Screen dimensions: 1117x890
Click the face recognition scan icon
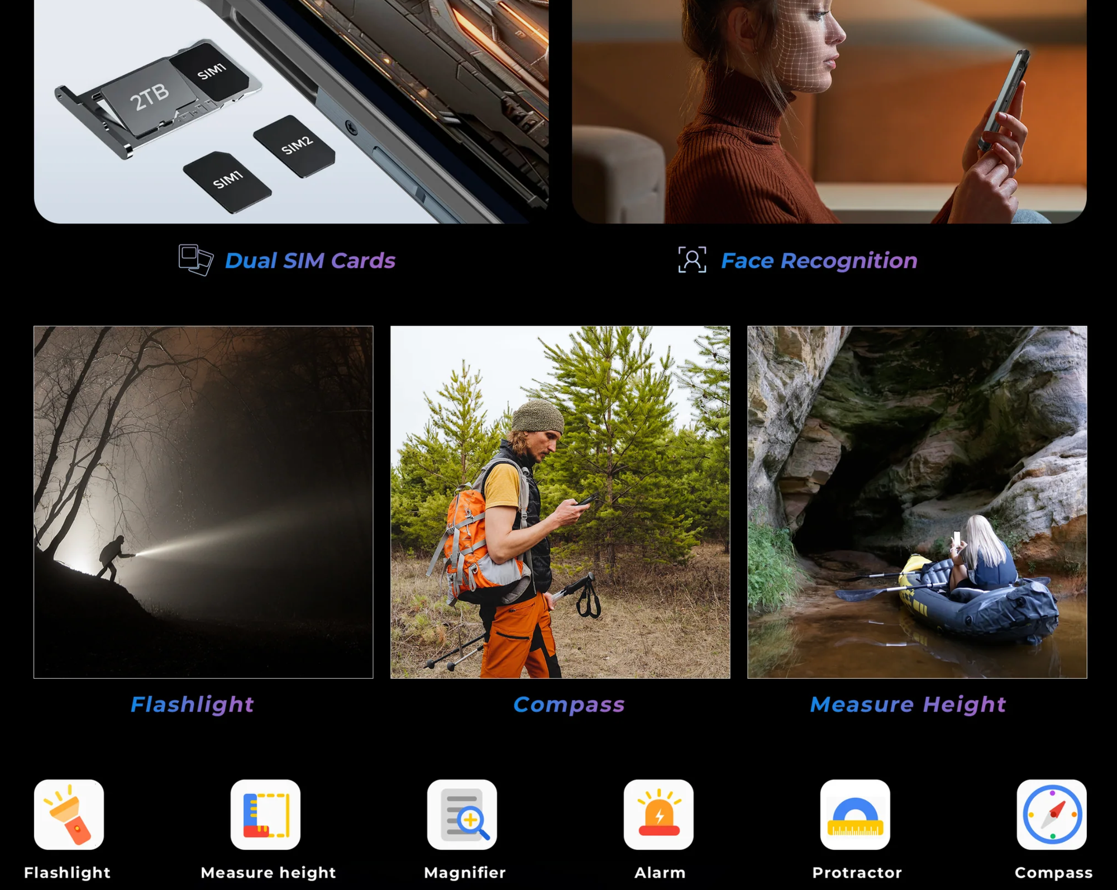pos(692,260)
